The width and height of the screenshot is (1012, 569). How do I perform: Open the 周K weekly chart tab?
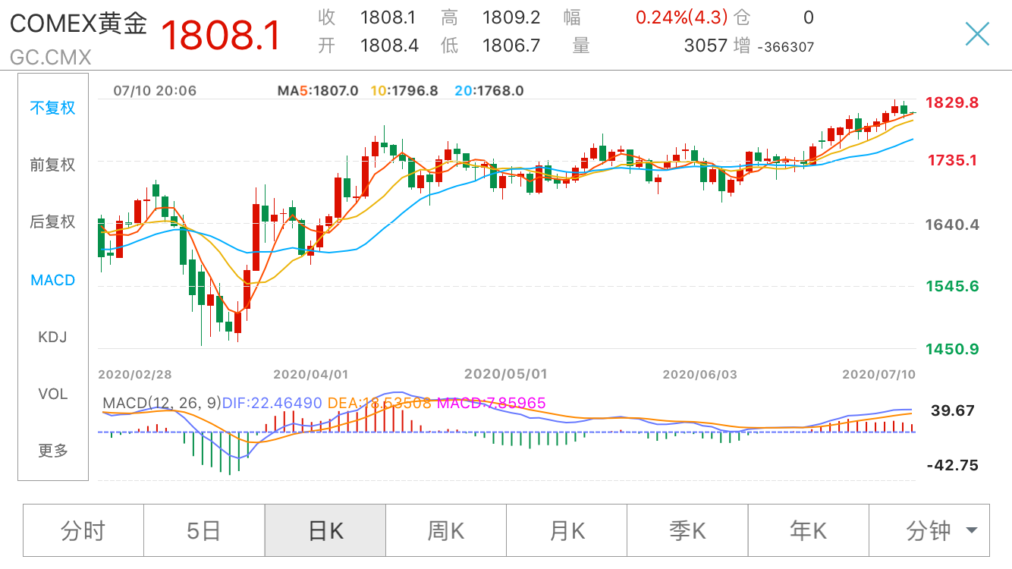click(x=446, y=530)
